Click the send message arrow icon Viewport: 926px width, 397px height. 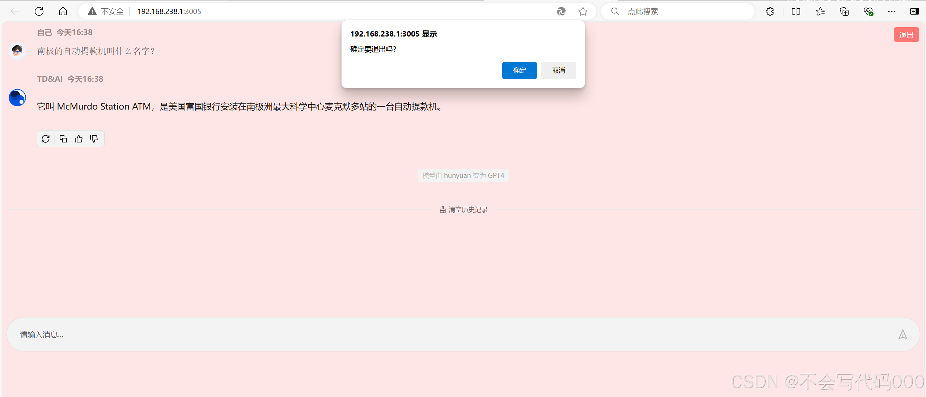click(902, 335)
